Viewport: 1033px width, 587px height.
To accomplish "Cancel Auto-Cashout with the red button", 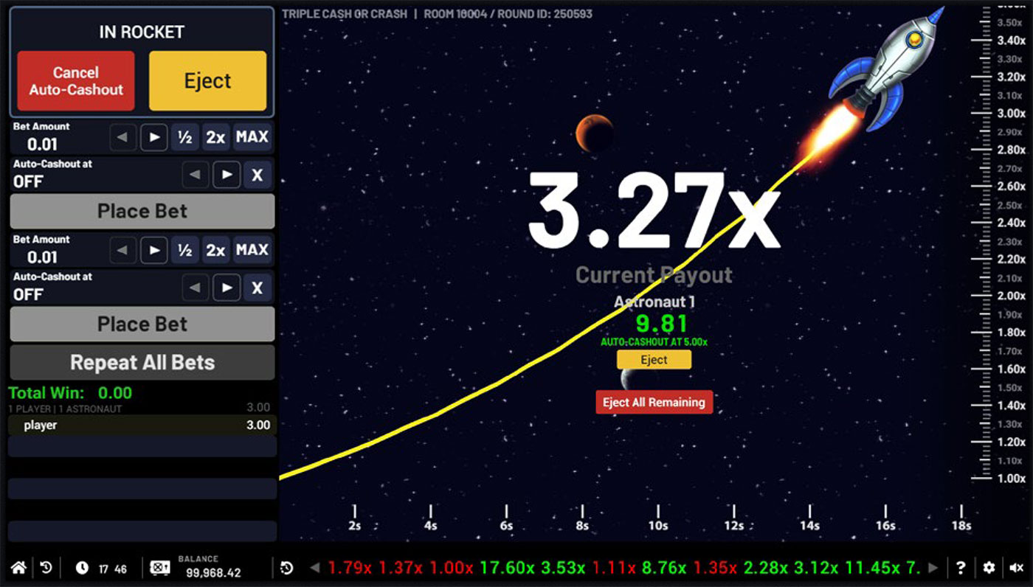I will coord(76,81).
